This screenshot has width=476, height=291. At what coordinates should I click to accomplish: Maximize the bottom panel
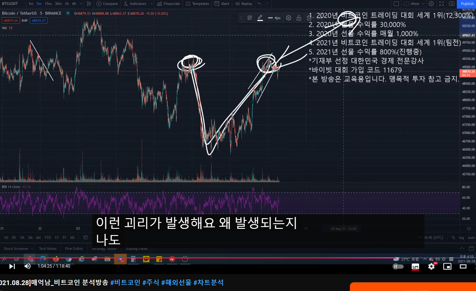tap(471, 248)
